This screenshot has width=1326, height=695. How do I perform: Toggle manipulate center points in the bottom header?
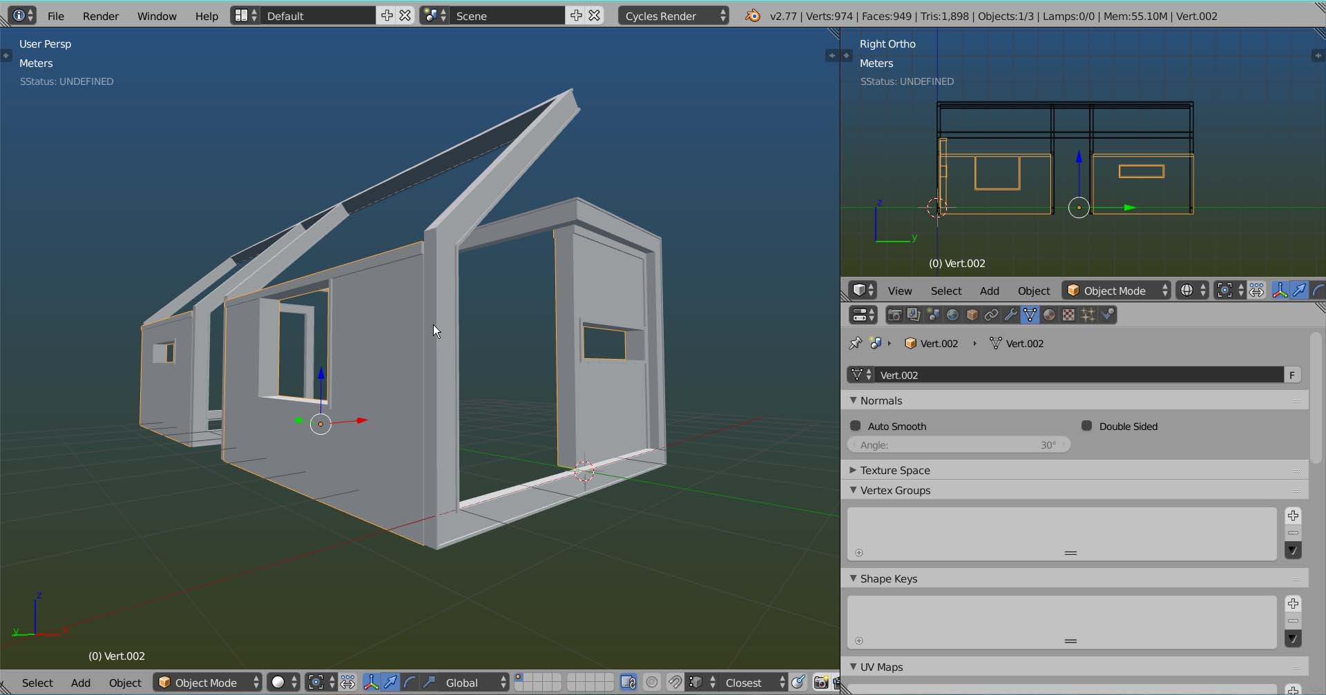pyautogui.click(x=347, y=683)
